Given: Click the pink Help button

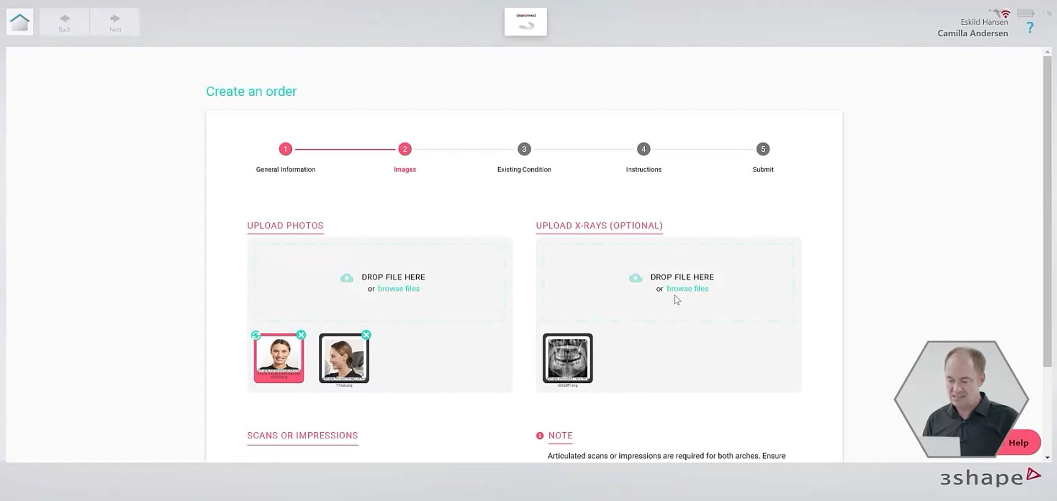Looking at the screenshot, I should pyautogui.click(x=1019, y=443).
